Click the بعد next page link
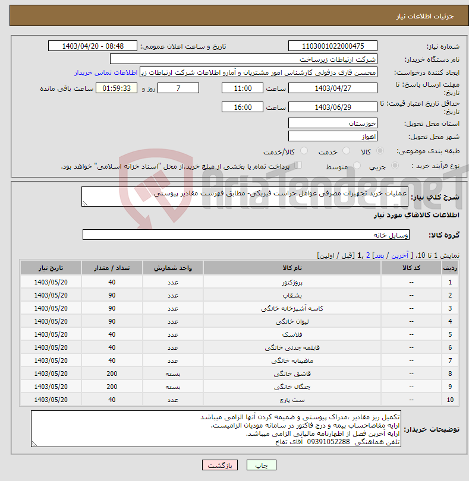This screenshot has width=469, height=481. pyautogui.click(x=379, y=255)
